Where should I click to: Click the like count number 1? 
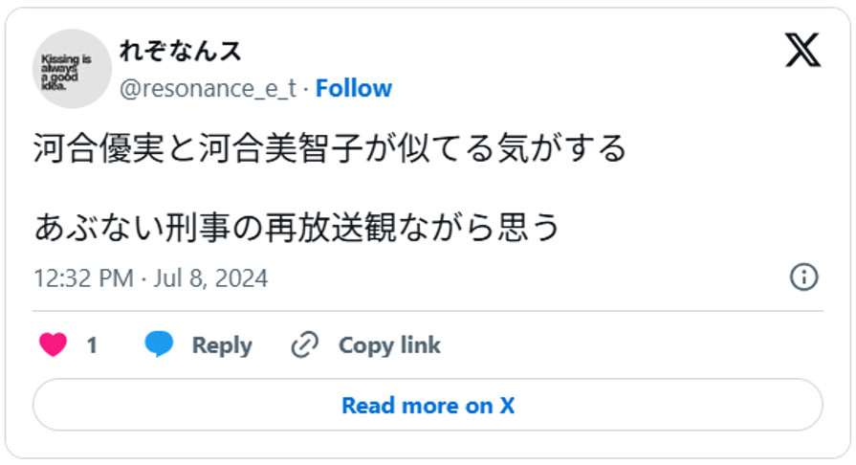tap(92, 345)
